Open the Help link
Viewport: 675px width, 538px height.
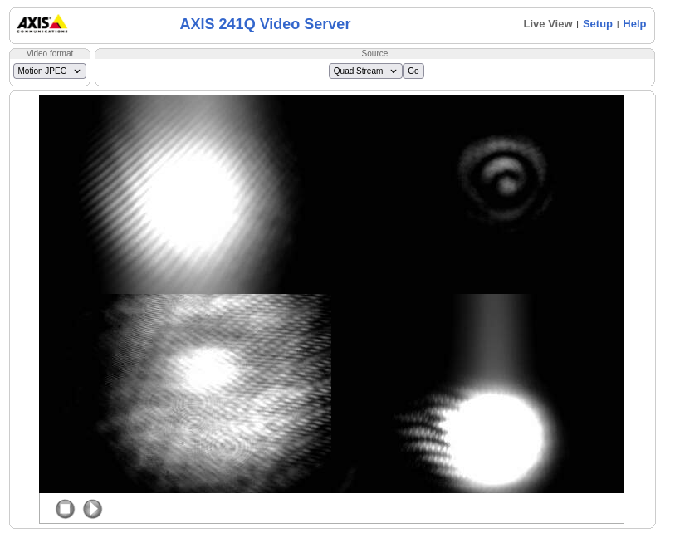coord(634,24)
